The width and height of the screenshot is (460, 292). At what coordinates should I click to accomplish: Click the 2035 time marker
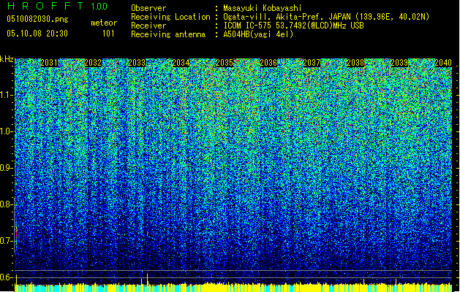(x=225, y=64)
